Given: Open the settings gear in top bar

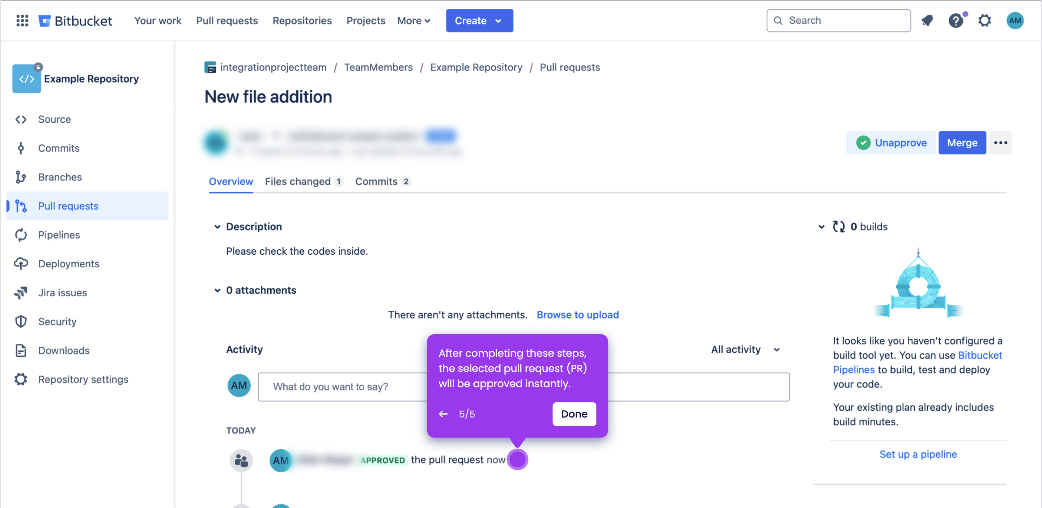Looking at the screenshot, I should pos(984,21).
